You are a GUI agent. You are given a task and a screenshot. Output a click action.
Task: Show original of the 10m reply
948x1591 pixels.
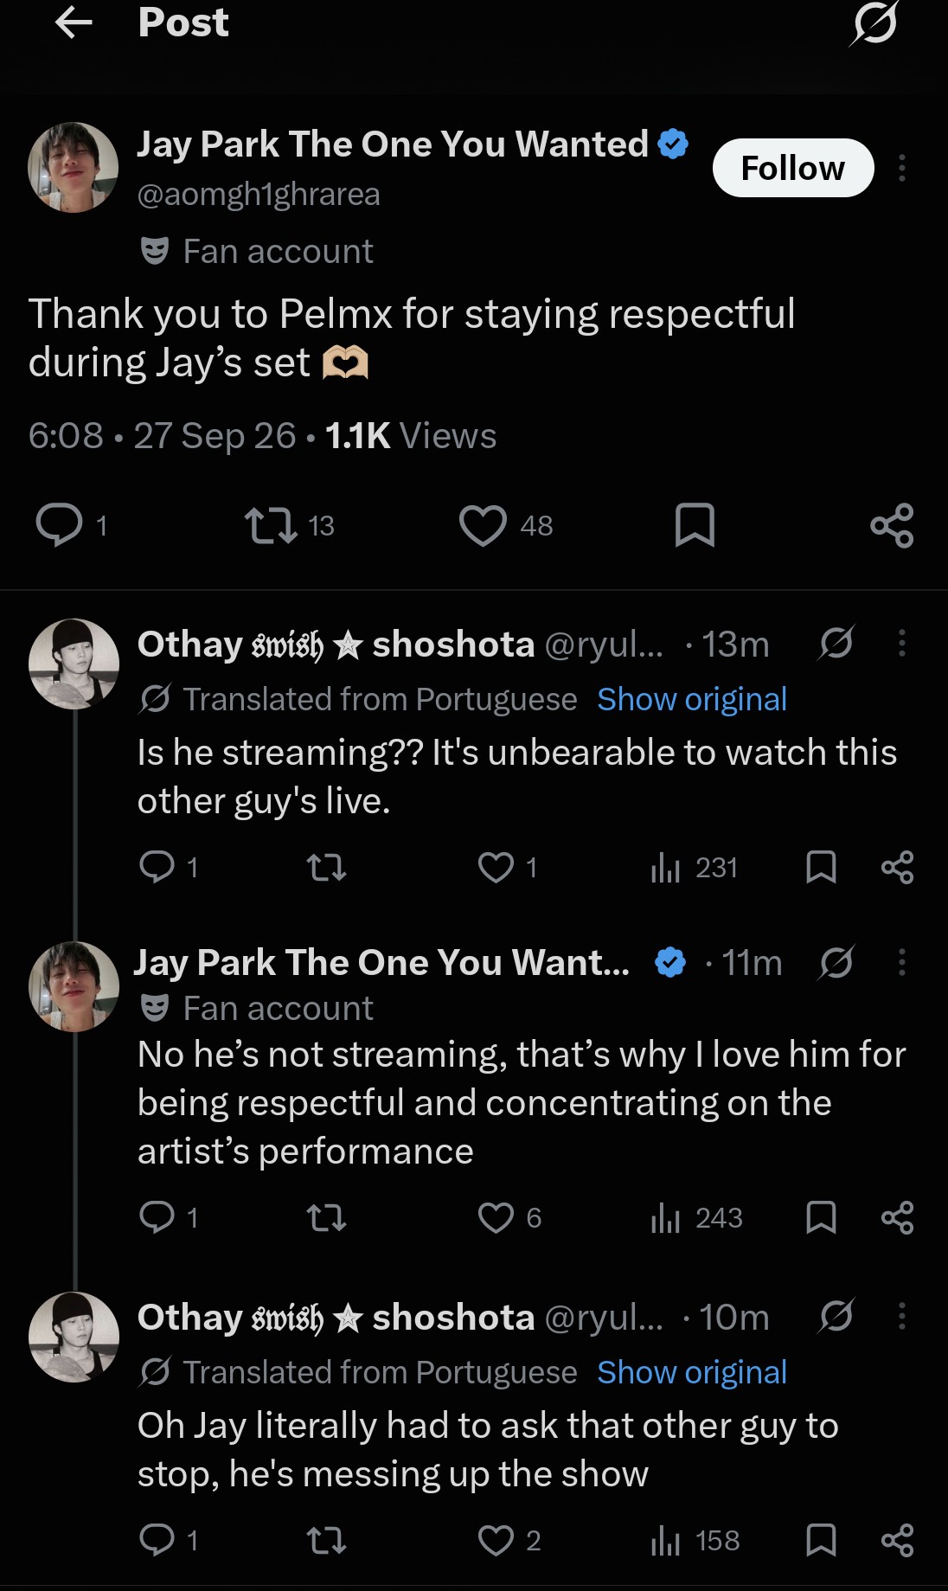[x=692, y=1372]
